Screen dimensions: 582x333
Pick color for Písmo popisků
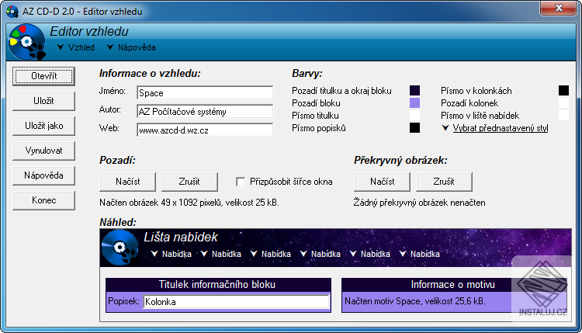point(414,128)
